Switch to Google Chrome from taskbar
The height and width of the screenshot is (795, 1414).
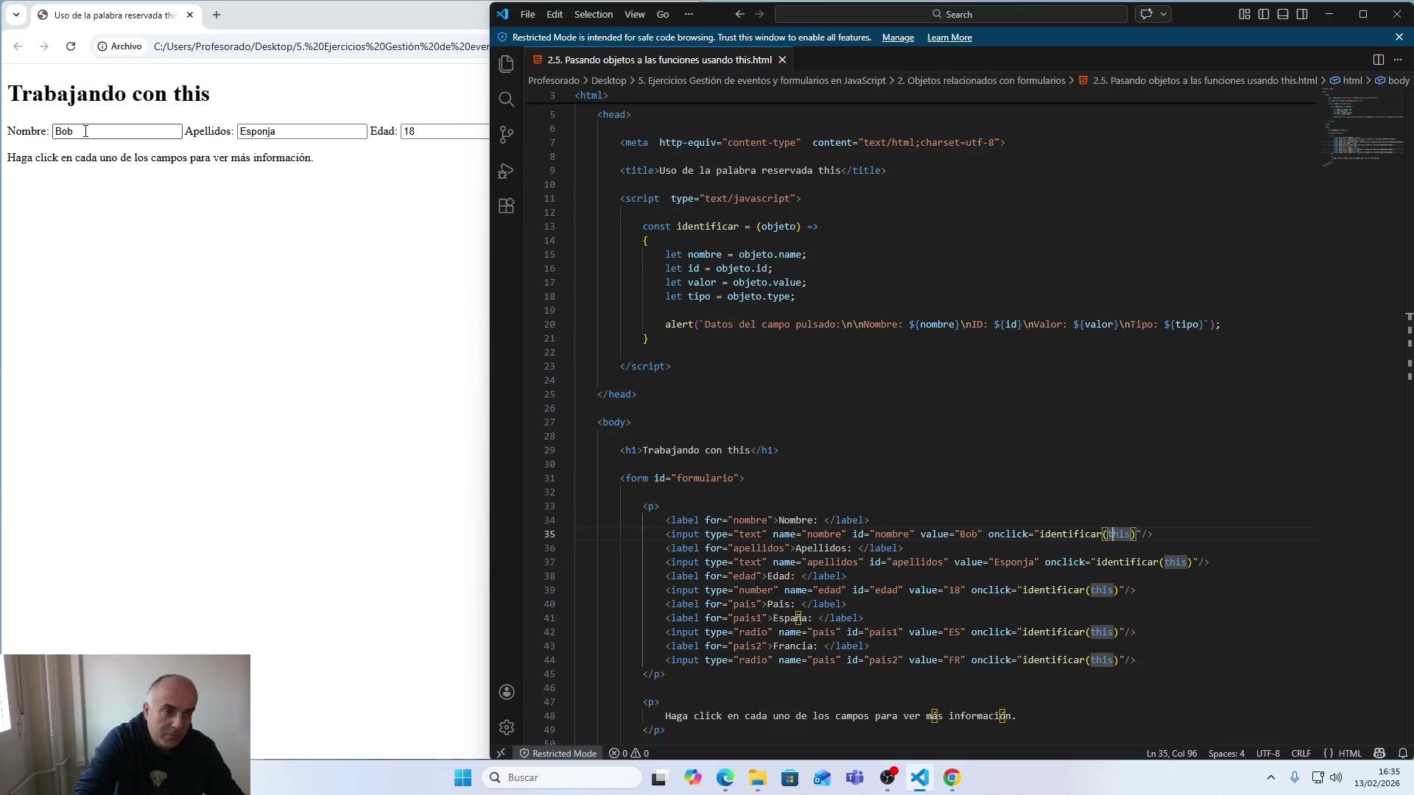coord(952,777)
